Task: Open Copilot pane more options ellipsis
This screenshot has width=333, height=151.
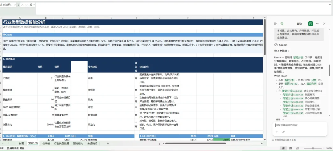Action: (317, 23)
